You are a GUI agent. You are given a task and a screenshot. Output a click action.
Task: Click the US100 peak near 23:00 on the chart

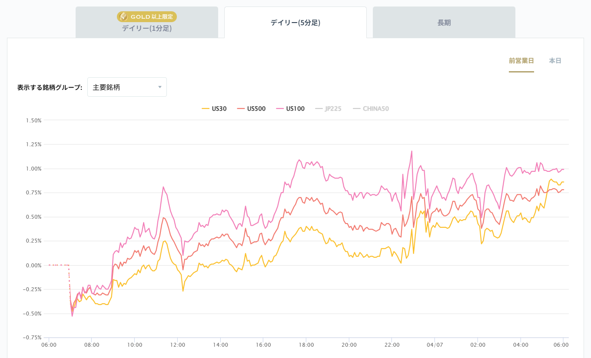[412, 151]
